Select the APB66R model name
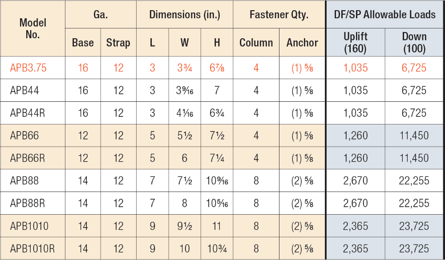445x260 pixels. [x=27, y=158]
